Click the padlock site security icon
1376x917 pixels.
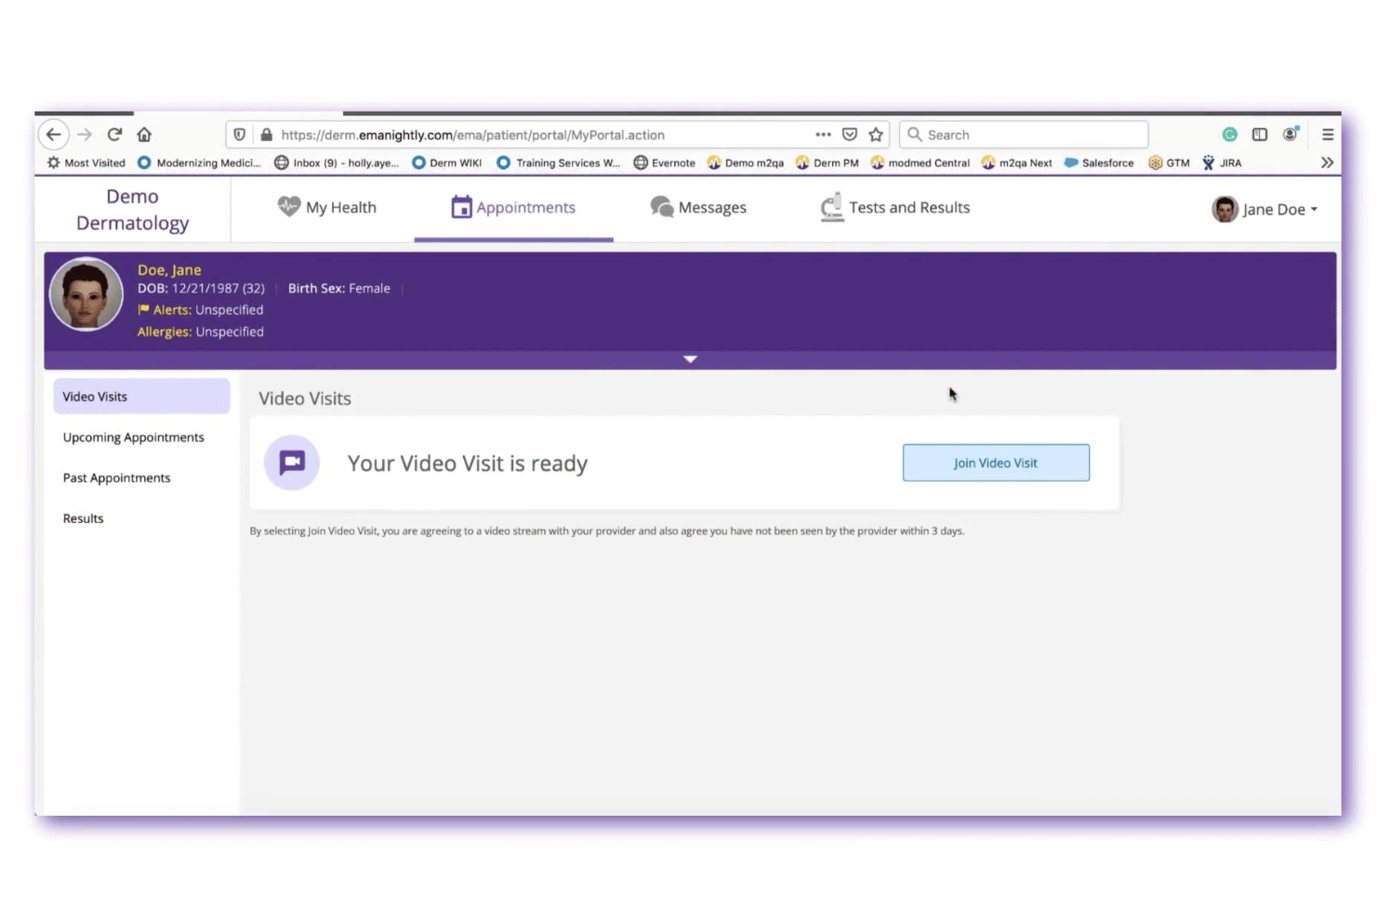pyautogui.click(x=266, y=135)
